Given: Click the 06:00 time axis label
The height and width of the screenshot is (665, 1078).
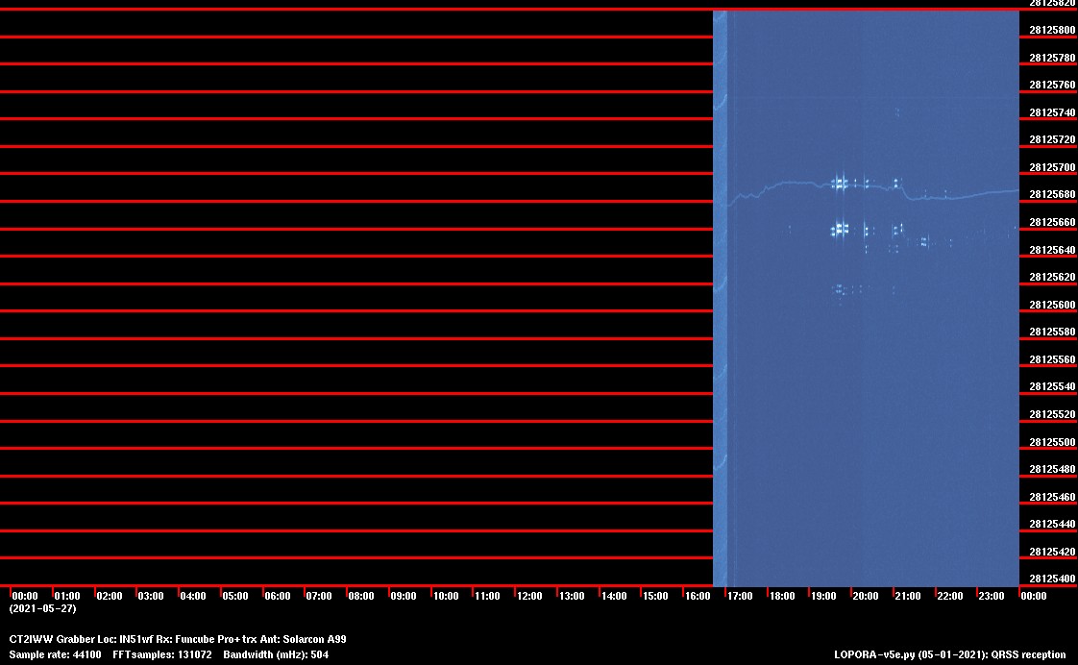Looking at the screenshot, I should pyautogui.click(x=278, y=596).
